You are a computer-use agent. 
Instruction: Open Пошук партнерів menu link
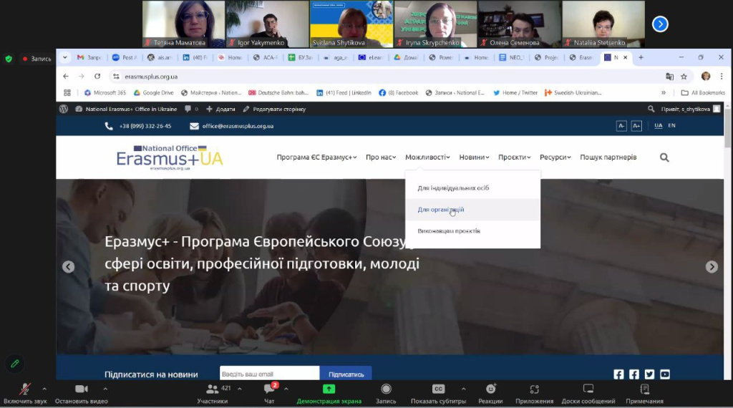tap(608, 157)
